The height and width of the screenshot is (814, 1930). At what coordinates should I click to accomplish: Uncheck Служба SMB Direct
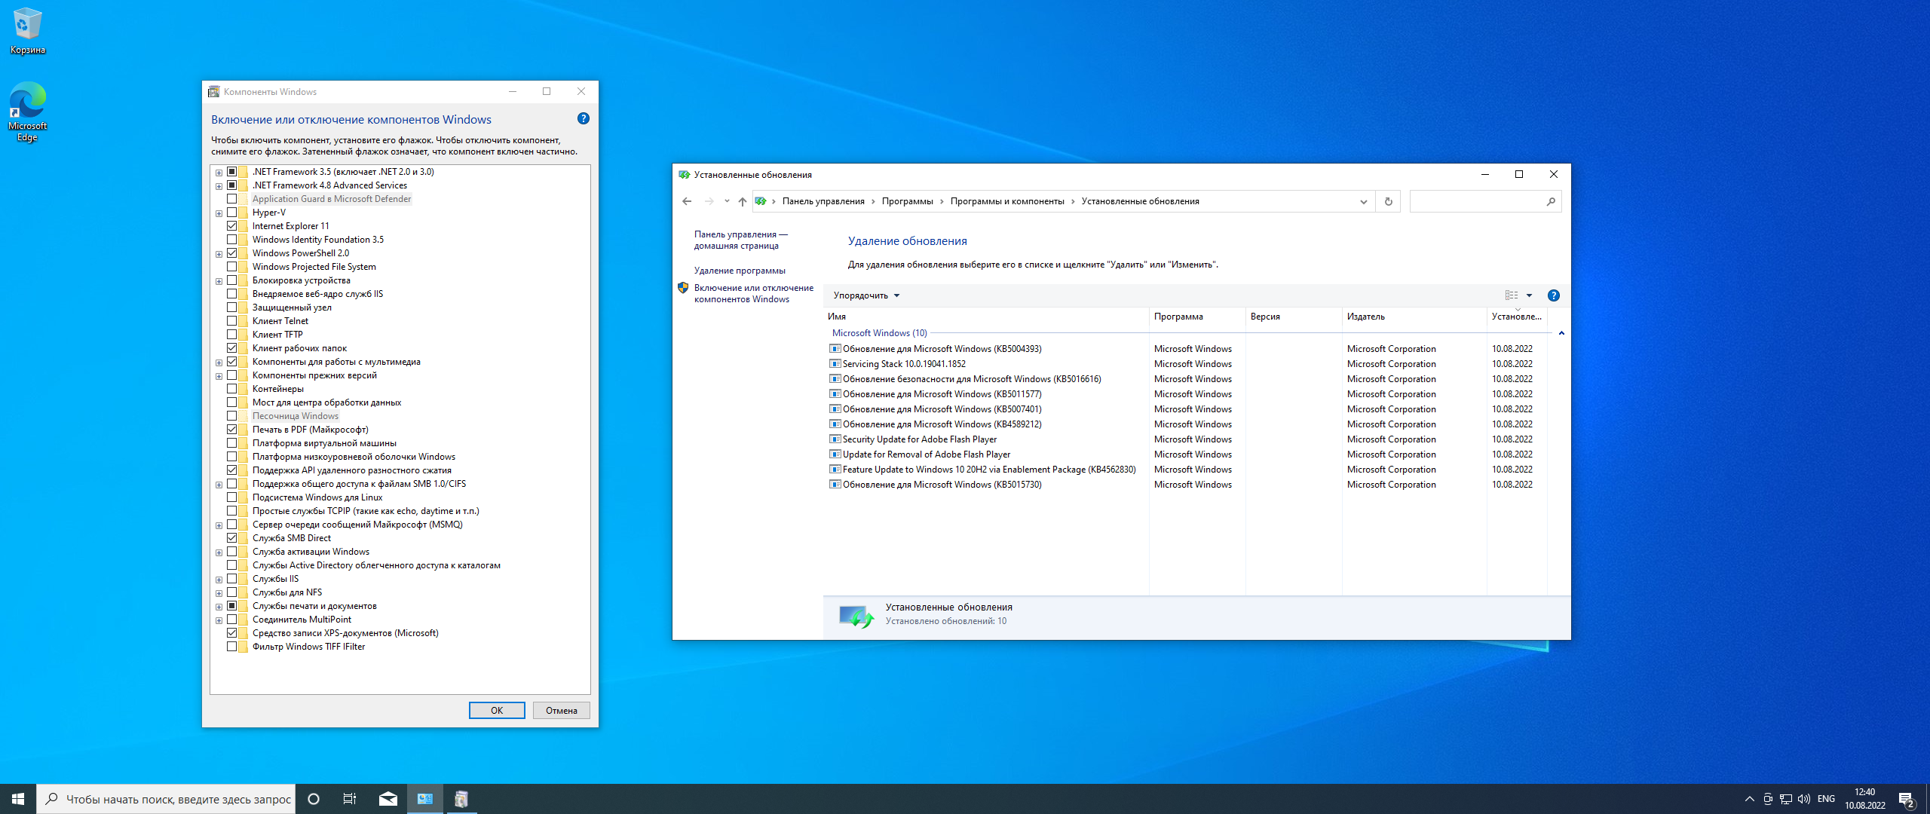[x=232, y=538]
